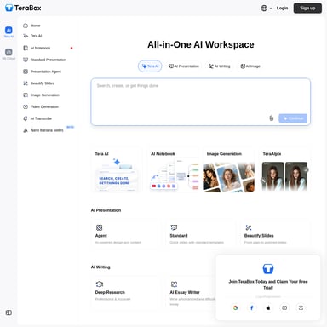Open the Image Generation feature card

229,170
